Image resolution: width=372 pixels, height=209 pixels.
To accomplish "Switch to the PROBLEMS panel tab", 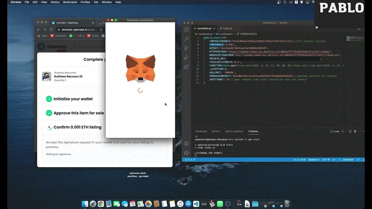I will coord(201,131).
